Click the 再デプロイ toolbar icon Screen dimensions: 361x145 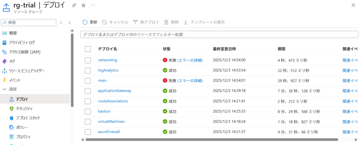pyautogui.click(x=135, y=22)
